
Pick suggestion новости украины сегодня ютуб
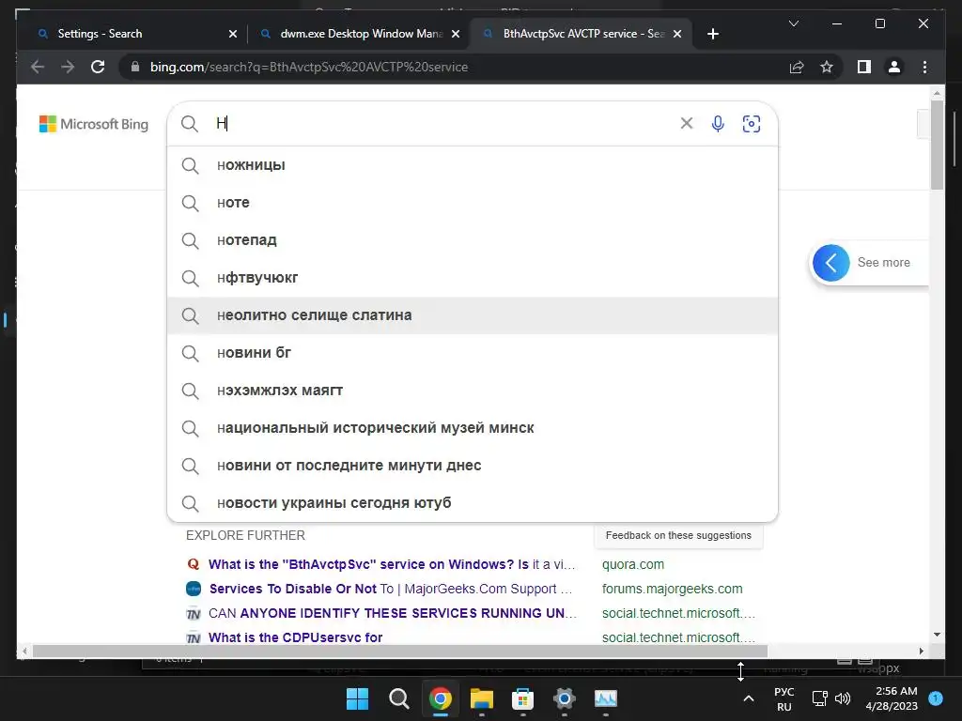point(473,503)
